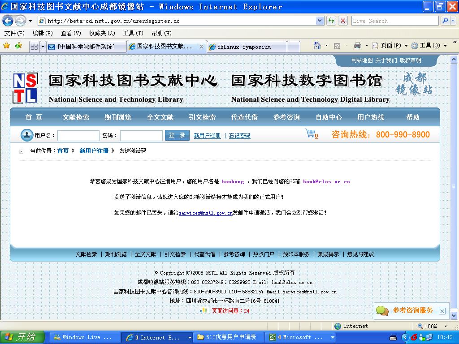The width and height of the screenshot is (459, 344).
Task: Click the Quick Tabs grid icon
Action: pos(34,47)
